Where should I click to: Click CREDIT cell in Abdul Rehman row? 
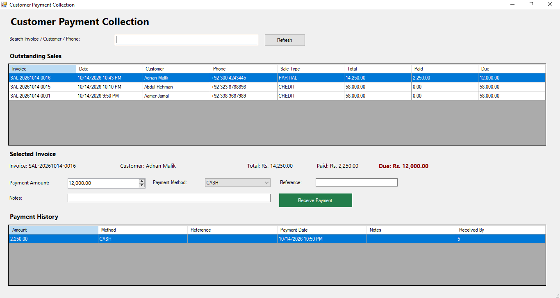pos(311,87)
